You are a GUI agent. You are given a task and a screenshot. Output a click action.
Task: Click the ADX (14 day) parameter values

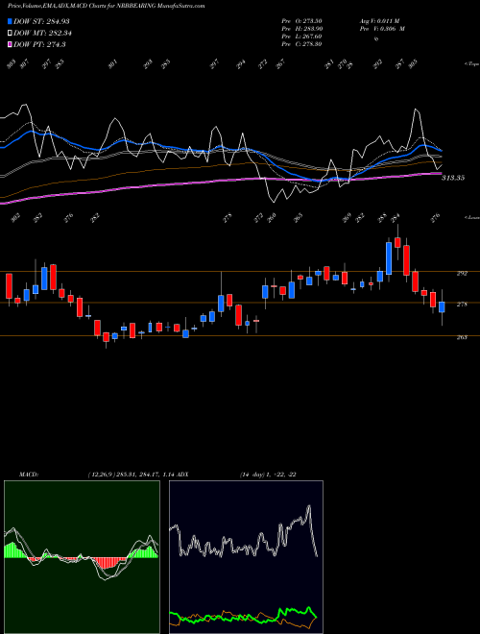point(268,475)
